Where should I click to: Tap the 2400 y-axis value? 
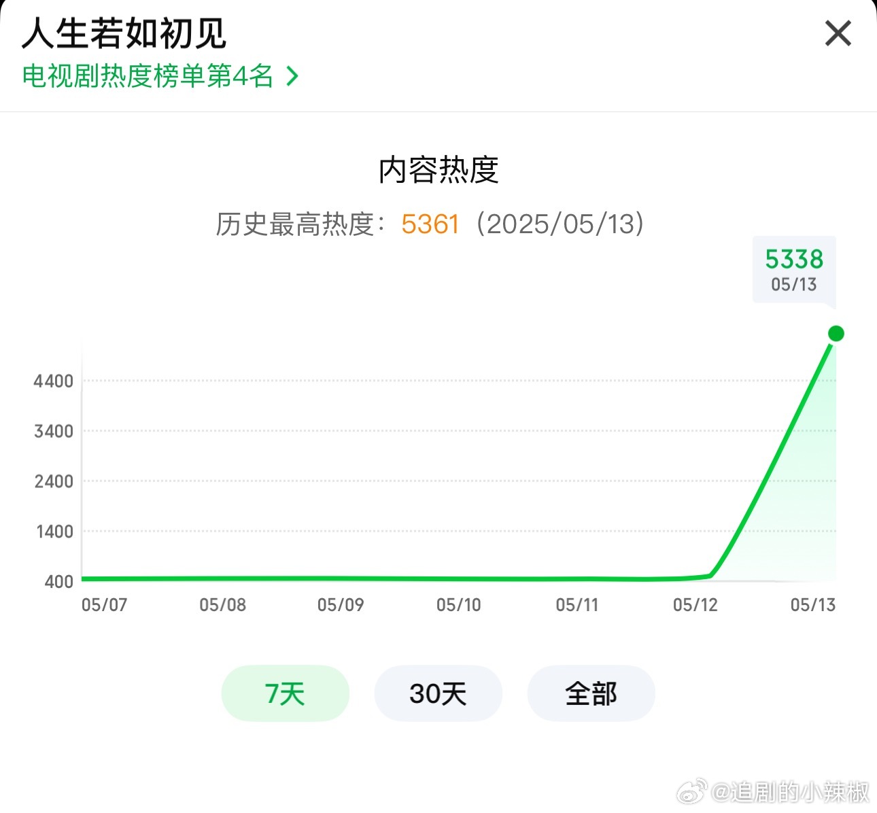pos(54,481)
